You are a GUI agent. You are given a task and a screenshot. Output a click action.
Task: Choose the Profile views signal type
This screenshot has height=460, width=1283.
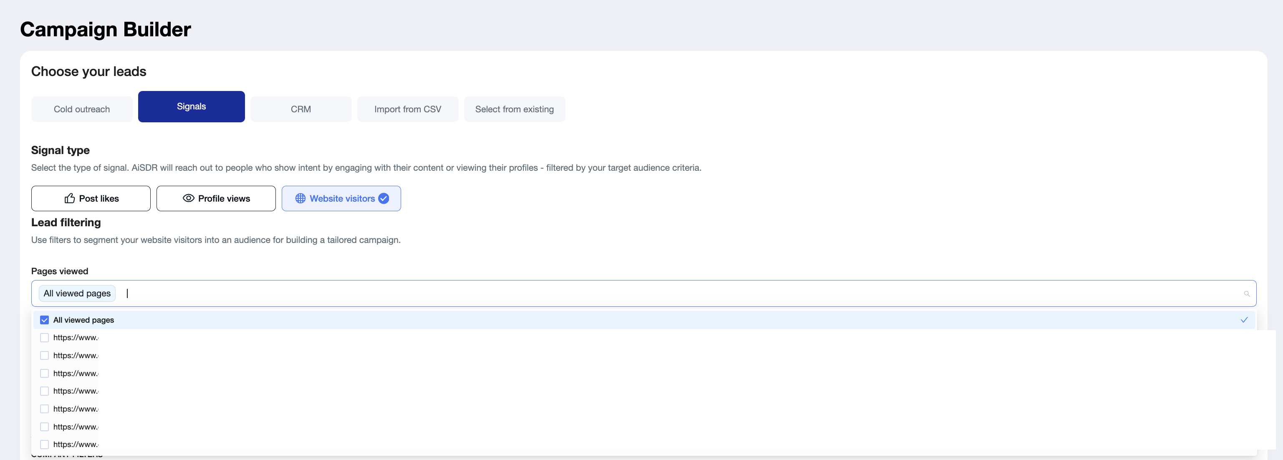[x=216, y=198]
